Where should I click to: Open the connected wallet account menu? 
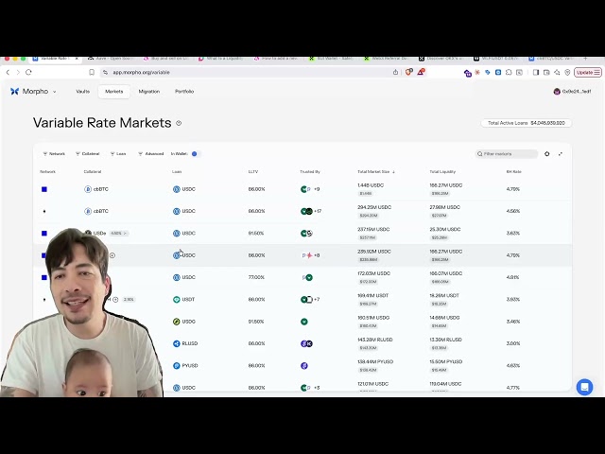(x=572, y=92)
